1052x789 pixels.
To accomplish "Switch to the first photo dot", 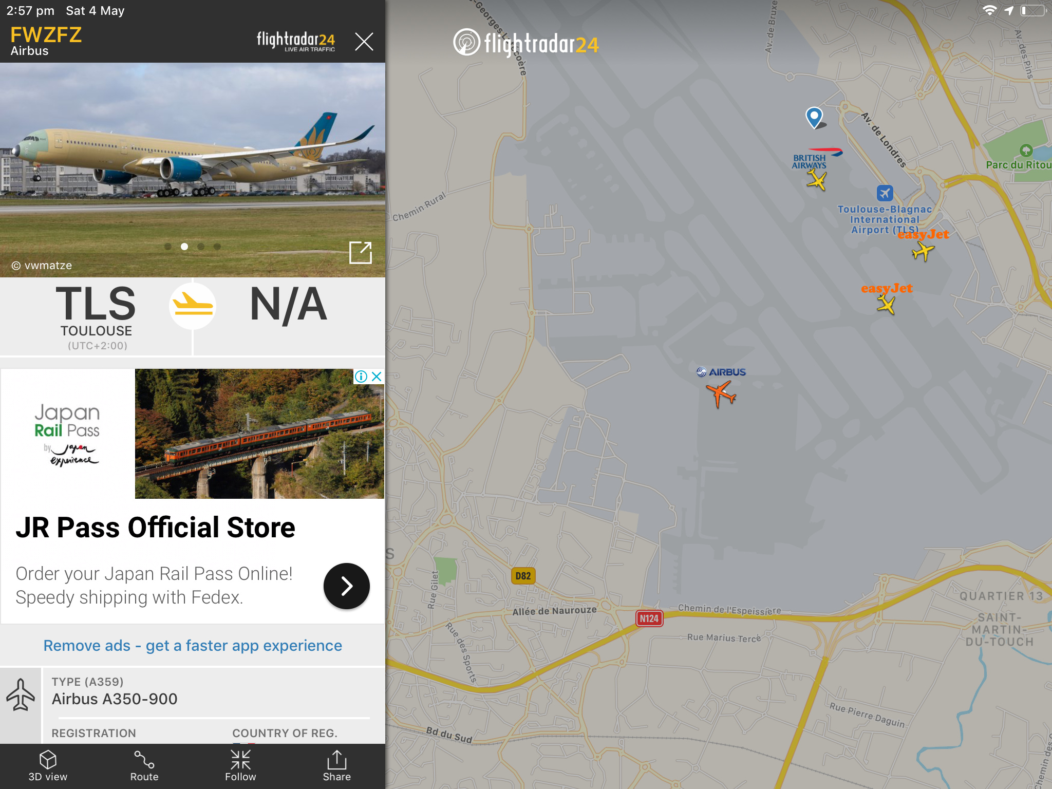I will tap(167, 247).
